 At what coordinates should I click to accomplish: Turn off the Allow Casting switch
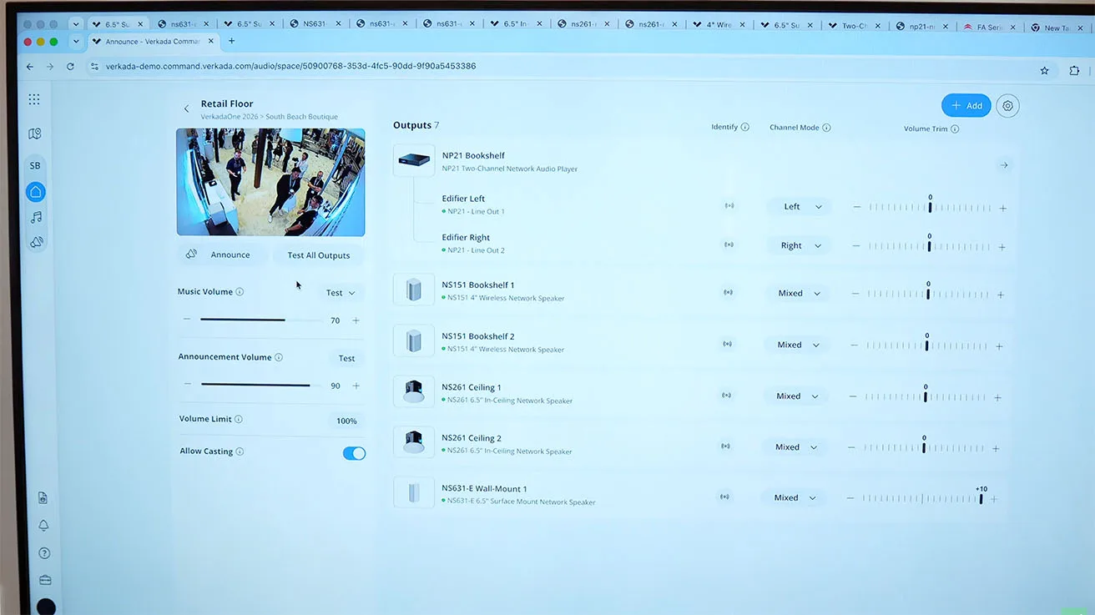click(354, 453)
